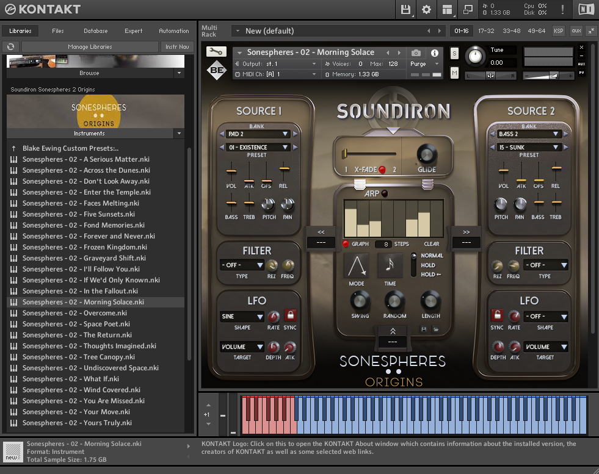599x474 pixels.
Task: Toggle the Mute M button
Action: tap(454, 73)
